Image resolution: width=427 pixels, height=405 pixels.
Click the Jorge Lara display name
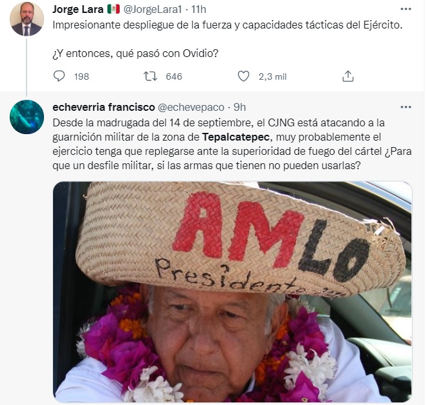(78, 10)
